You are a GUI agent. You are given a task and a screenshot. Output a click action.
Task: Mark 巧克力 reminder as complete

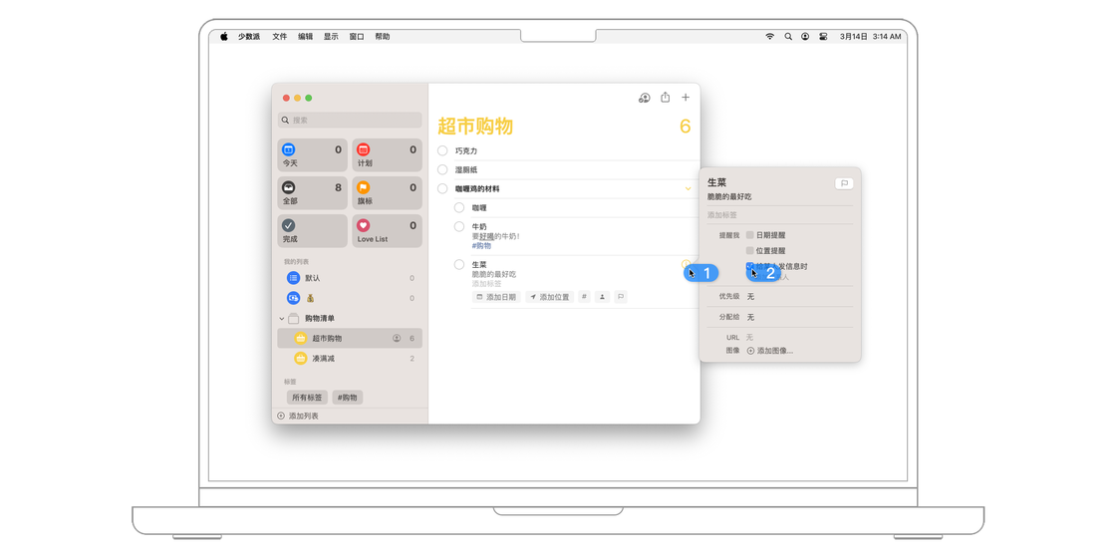(442, 150)
